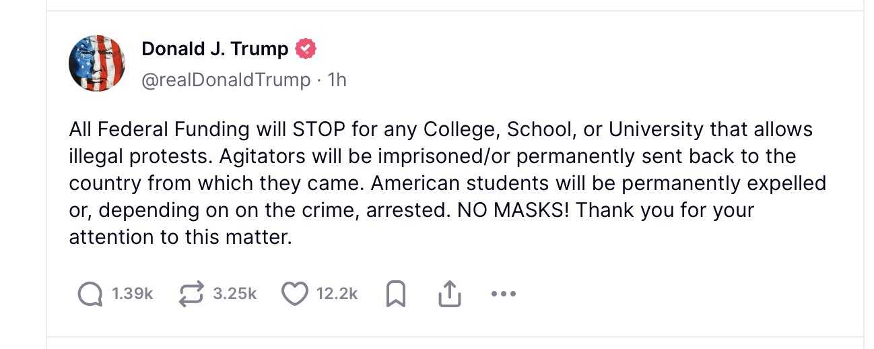Share the post via the upload icon
This screenshot has width=874, height=349.
tap(449, 294)
